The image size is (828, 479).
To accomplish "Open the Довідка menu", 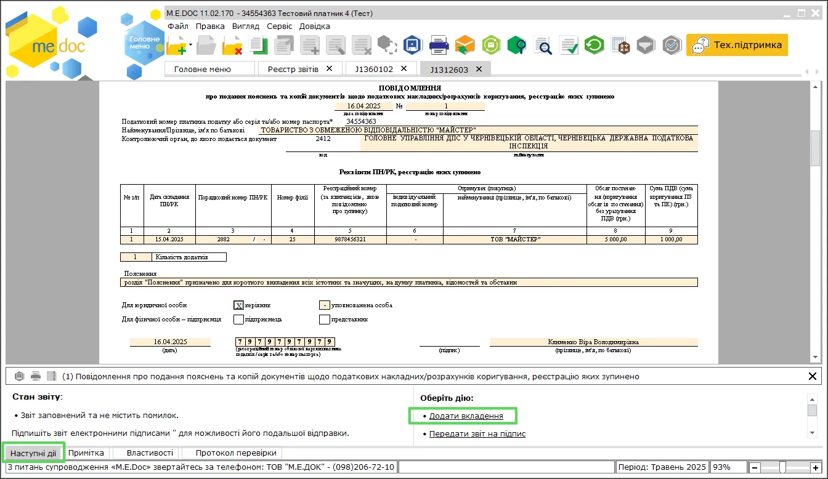I will (315, 26).
